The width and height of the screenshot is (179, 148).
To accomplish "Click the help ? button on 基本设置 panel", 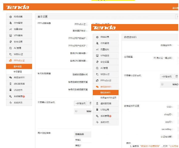I will point(177,17).
